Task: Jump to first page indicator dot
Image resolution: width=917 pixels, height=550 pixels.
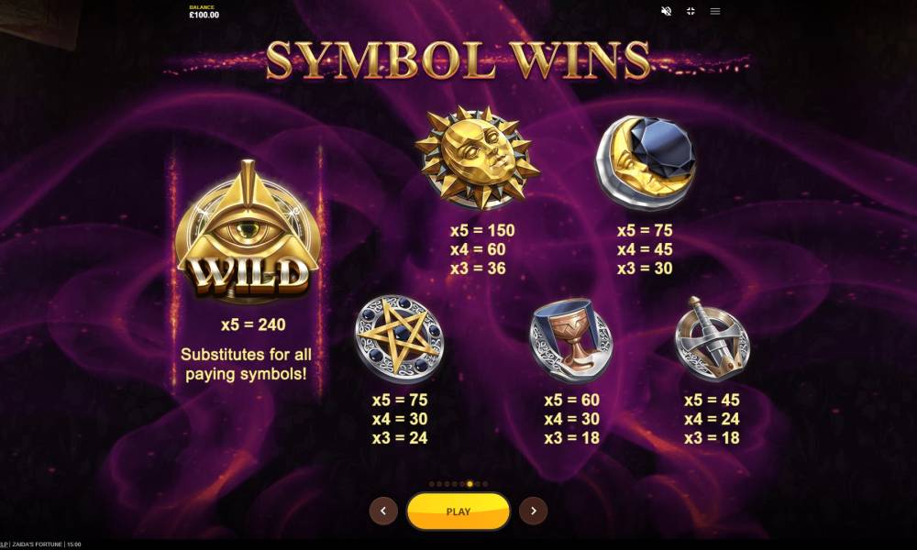Action: (x=432, y=484)
